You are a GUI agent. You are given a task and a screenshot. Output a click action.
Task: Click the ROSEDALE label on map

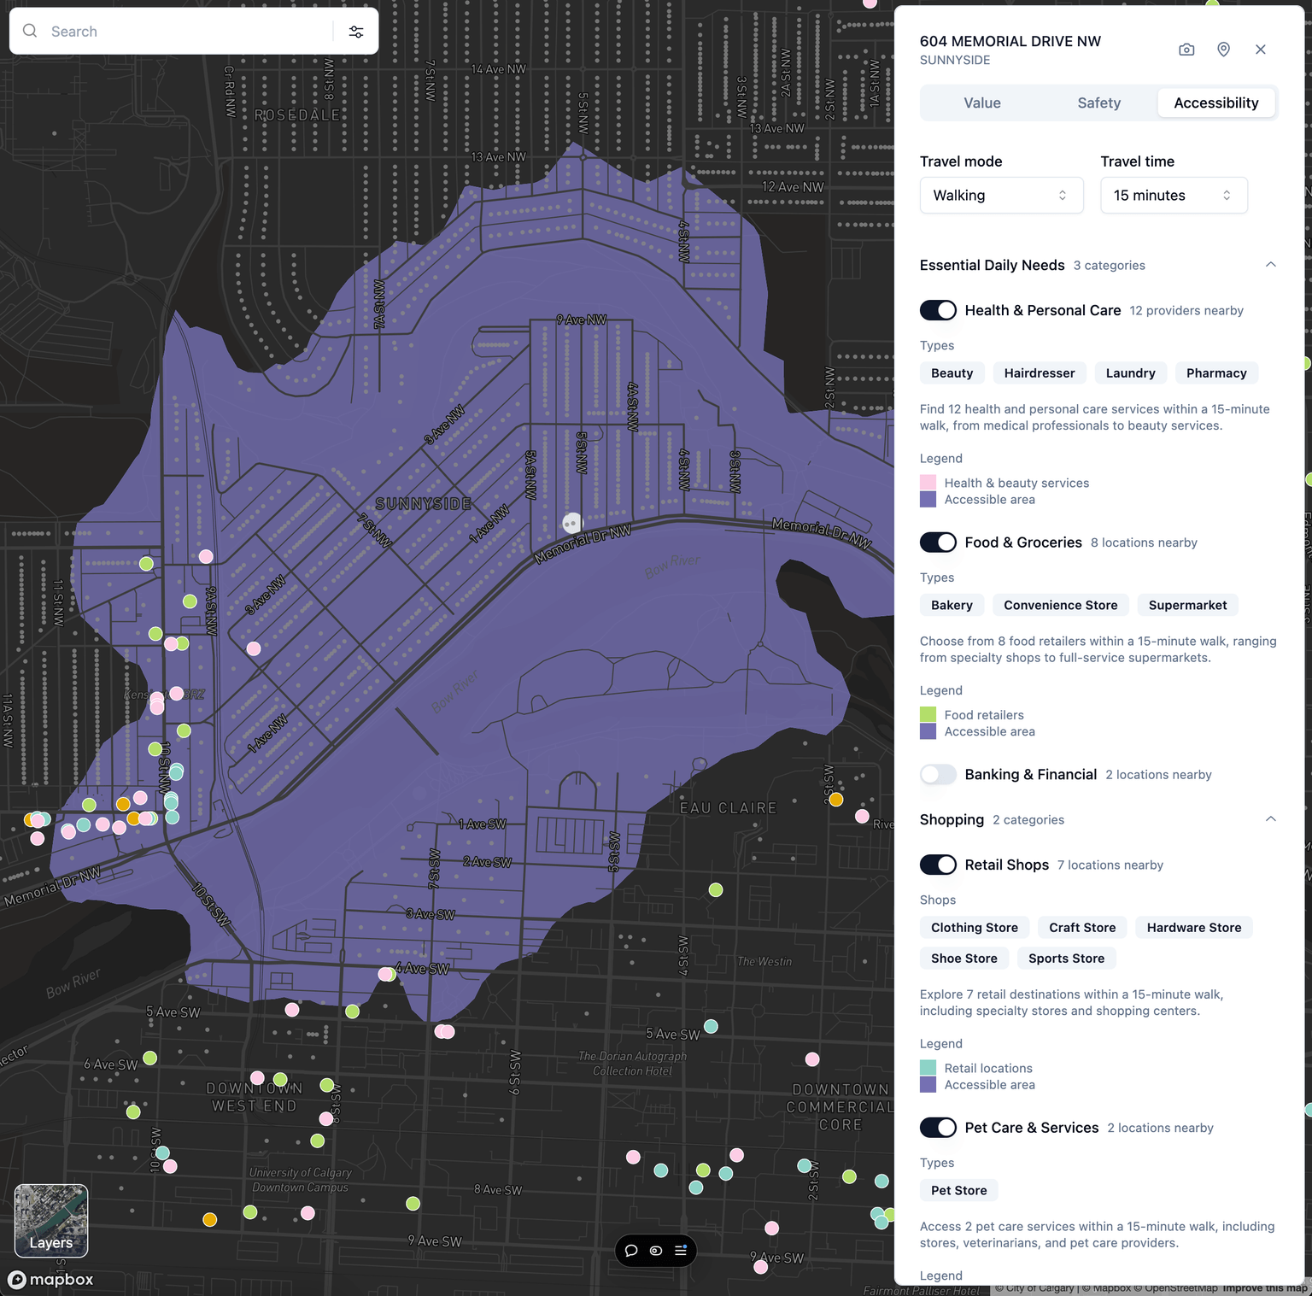(x=297, y=114)
